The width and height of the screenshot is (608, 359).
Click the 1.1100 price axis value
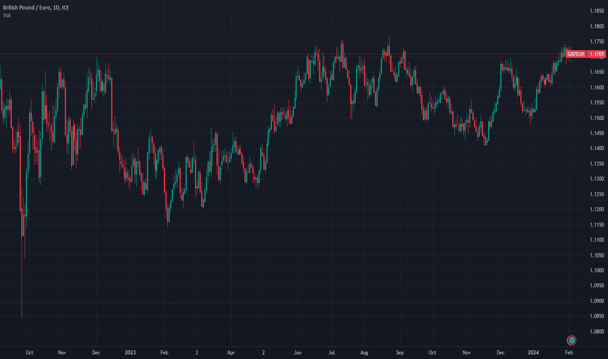pos(597,240)
